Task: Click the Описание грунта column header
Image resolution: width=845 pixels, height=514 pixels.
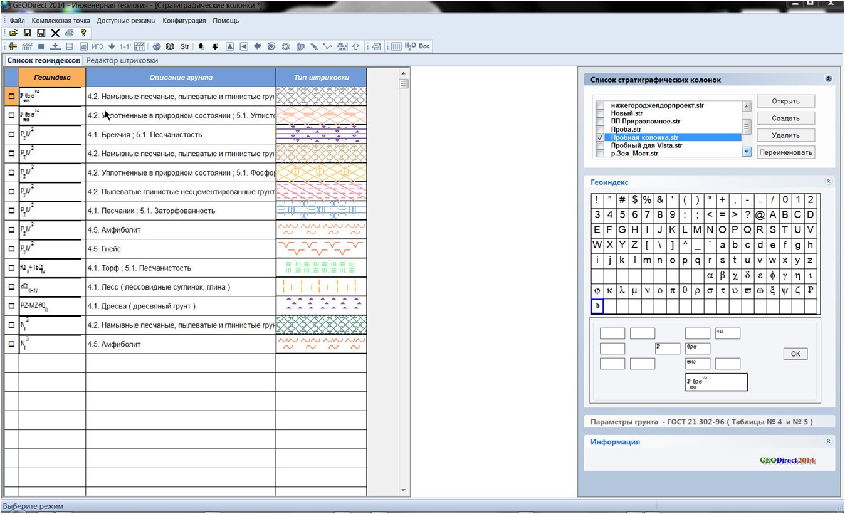Action: [181, 78]
